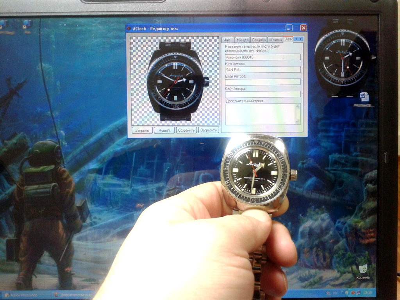Screen dimensions: 400x300
Task: Click into the Сайт Автора field
Action: point(263,94)
